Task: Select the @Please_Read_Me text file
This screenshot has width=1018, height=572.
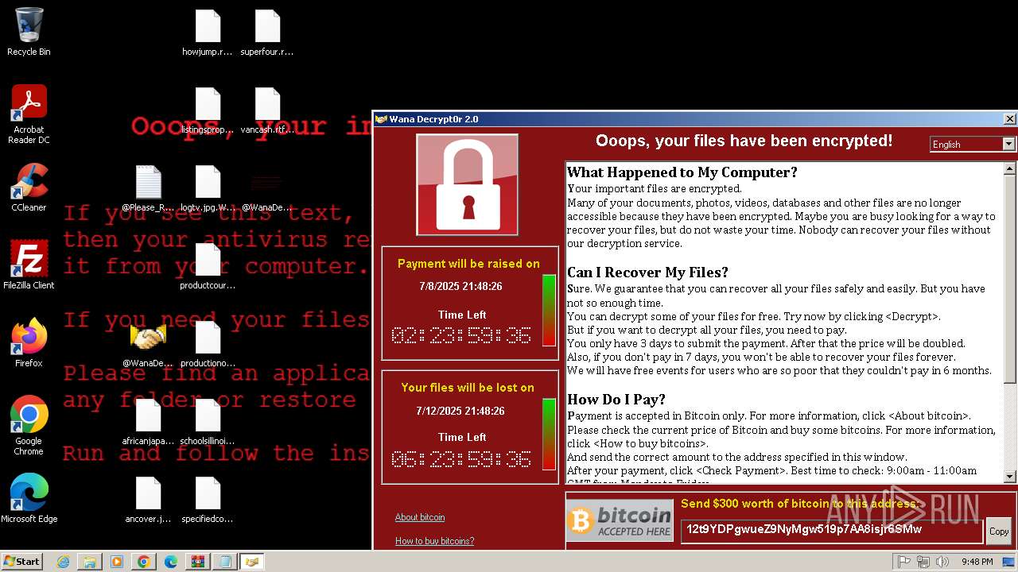Action: [148, 189]
